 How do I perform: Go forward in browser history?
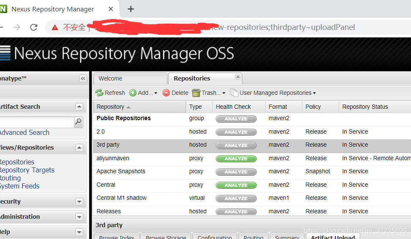click(16, 27)
